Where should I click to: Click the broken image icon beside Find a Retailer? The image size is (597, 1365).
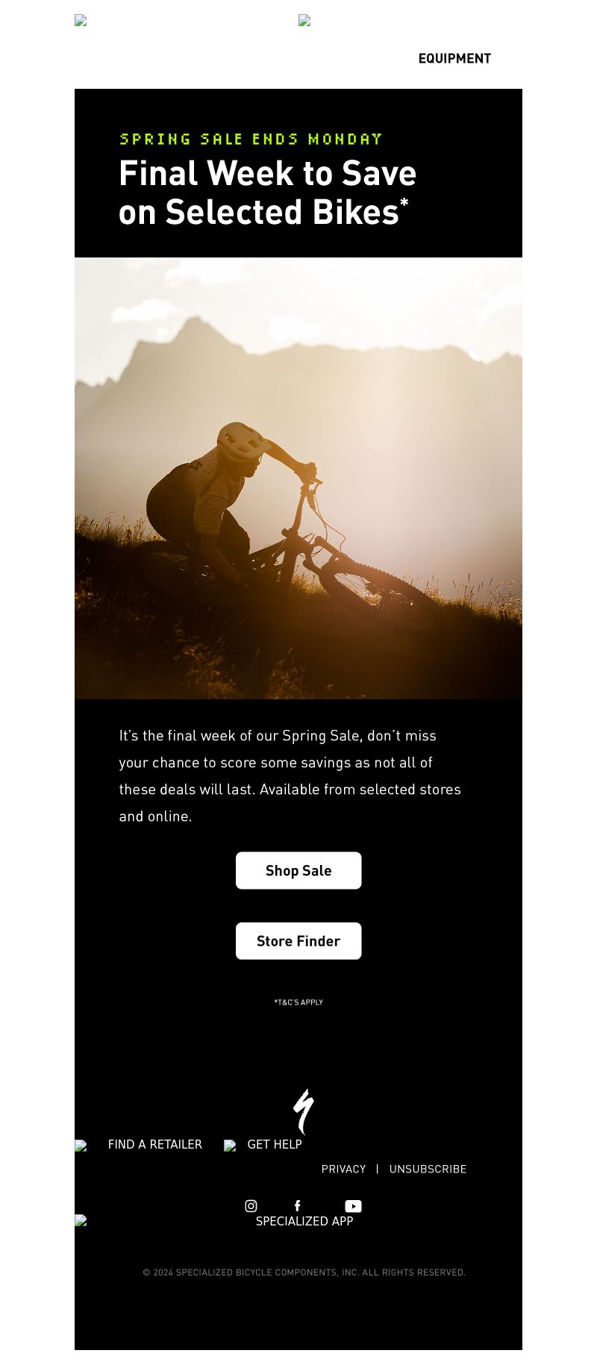tap(81, 1146)
